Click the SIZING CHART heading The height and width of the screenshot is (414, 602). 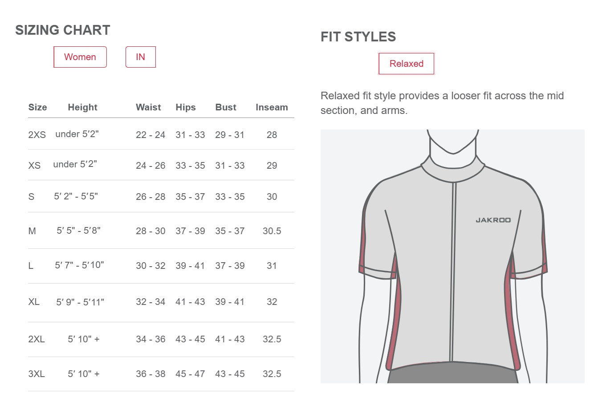(63, 30)
